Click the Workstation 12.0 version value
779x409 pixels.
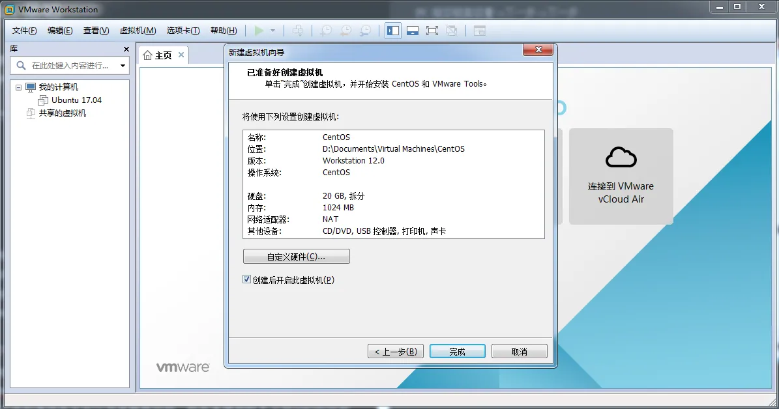click(x=353, y=161)
